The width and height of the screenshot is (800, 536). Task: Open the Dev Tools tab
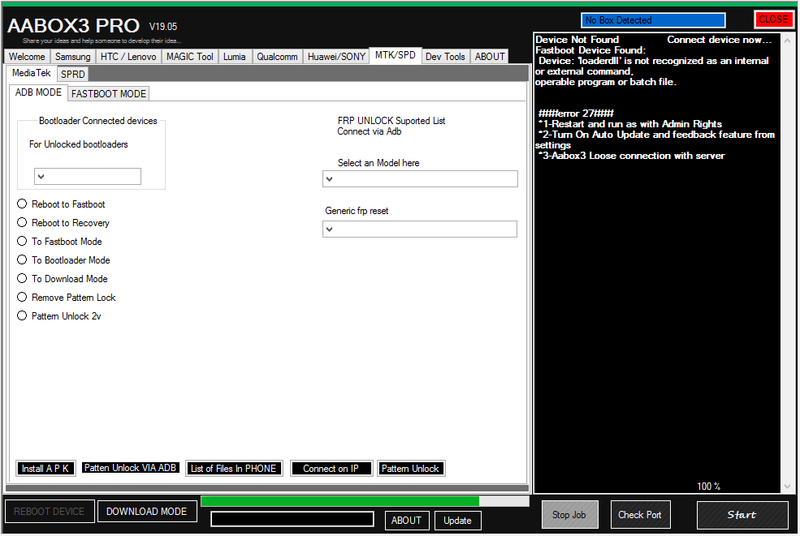tap(445, 57)
